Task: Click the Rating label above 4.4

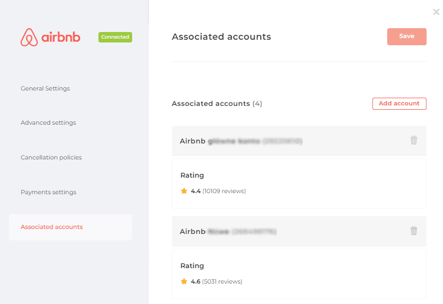Action: [x=192, y=175]
